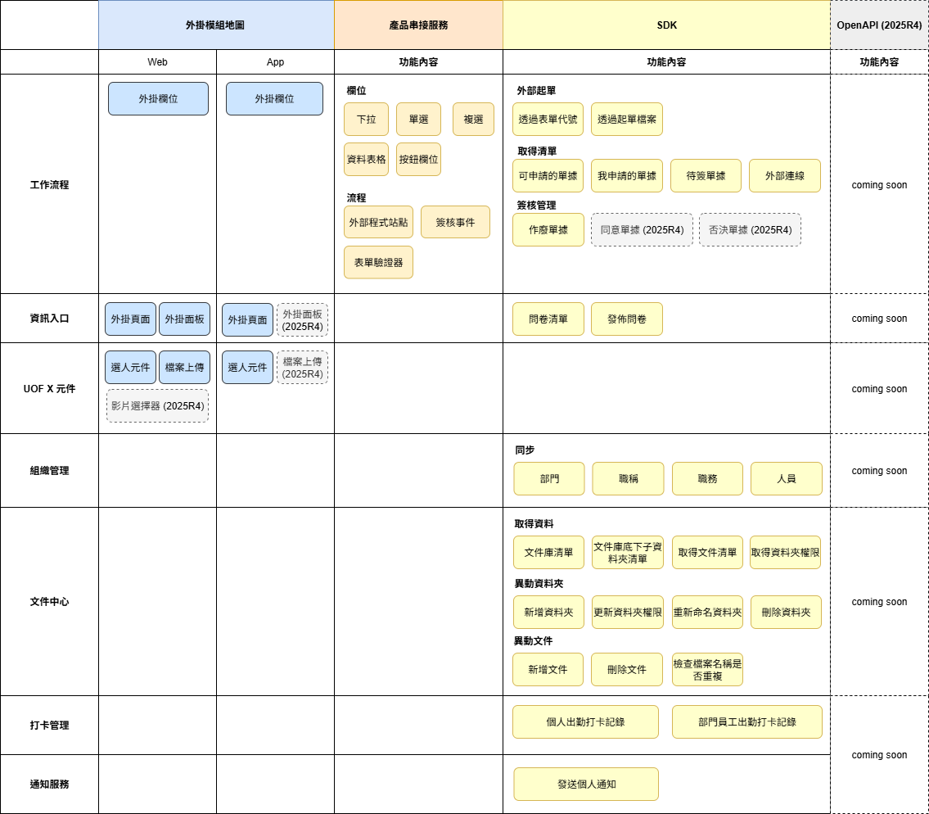Select the 個人出勤打卡記錄 box
Viewport: 929px width, 814px height.
click(585, 722)
